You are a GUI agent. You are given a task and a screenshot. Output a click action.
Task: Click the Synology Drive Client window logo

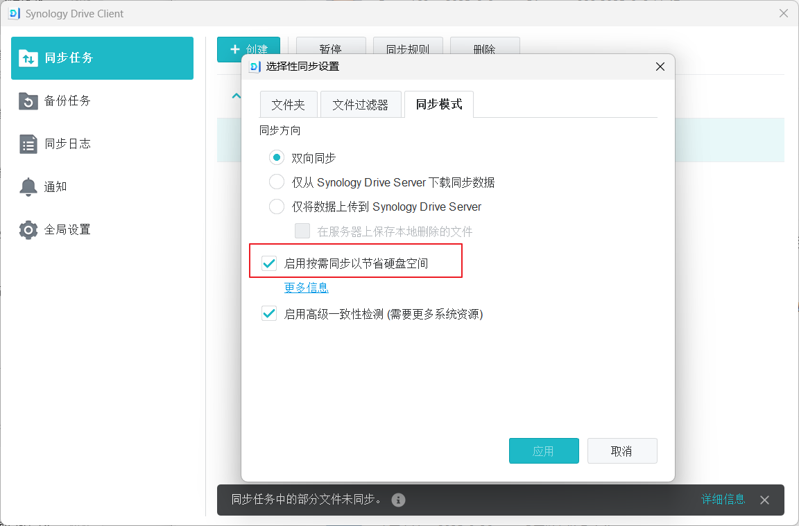click(15, 14)
